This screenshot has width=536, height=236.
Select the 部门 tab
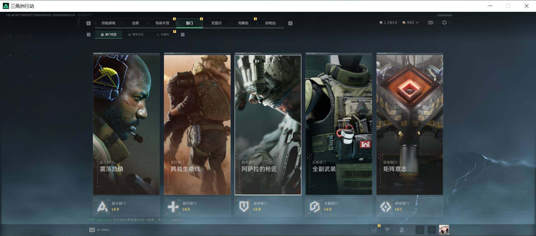pos(189,23)
